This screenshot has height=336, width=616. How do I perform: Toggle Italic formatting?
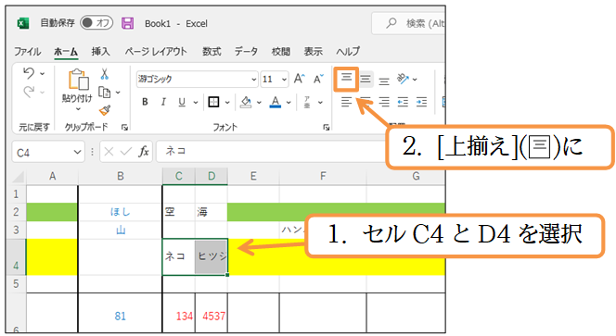(x=163, y=102)
